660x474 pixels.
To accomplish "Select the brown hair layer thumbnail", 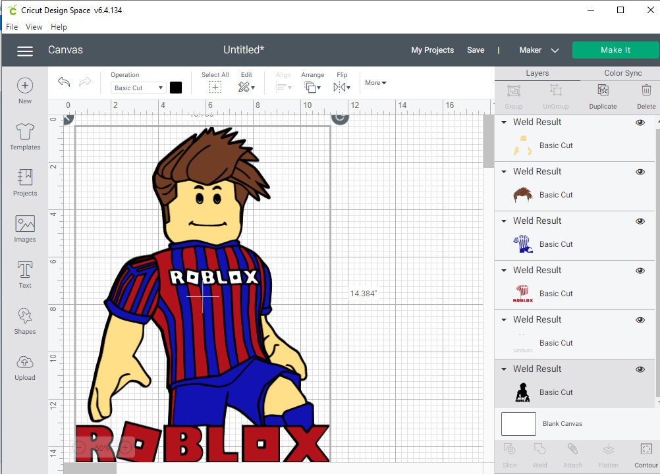I will (x=523, y=195).
